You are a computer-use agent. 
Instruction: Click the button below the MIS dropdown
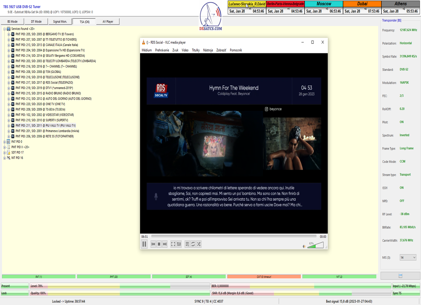400,276
